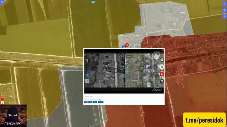This screenshot has width=227, height=127.
Task: Open the map menu icon in top-left corner
Action: [x=2, y=2]
